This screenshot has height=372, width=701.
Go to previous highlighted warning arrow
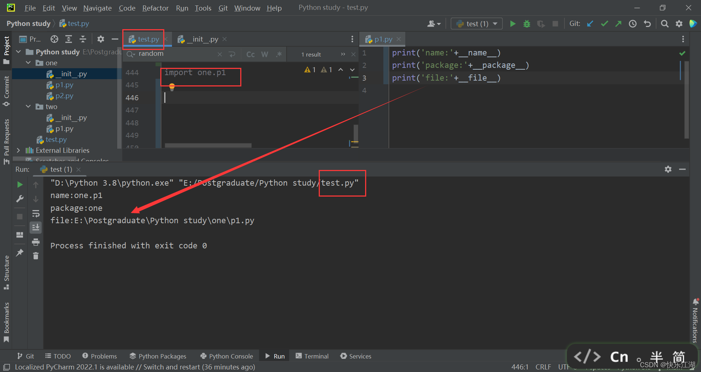tap(341, 70)
